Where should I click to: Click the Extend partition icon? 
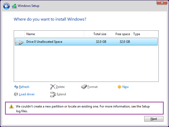52,94
